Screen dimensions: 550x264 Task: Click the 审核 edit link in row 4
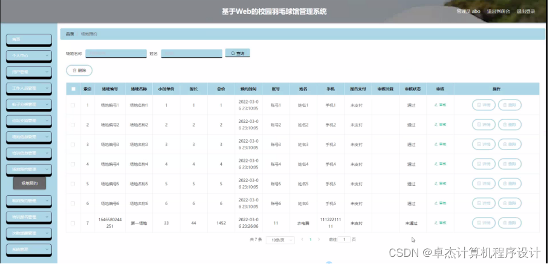[440, 164]
